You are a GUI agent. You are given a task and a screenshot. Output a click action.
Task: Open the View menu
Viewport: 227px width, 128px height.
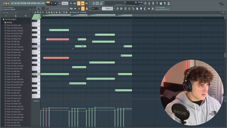pyautogui.click(x=29, y=3)
